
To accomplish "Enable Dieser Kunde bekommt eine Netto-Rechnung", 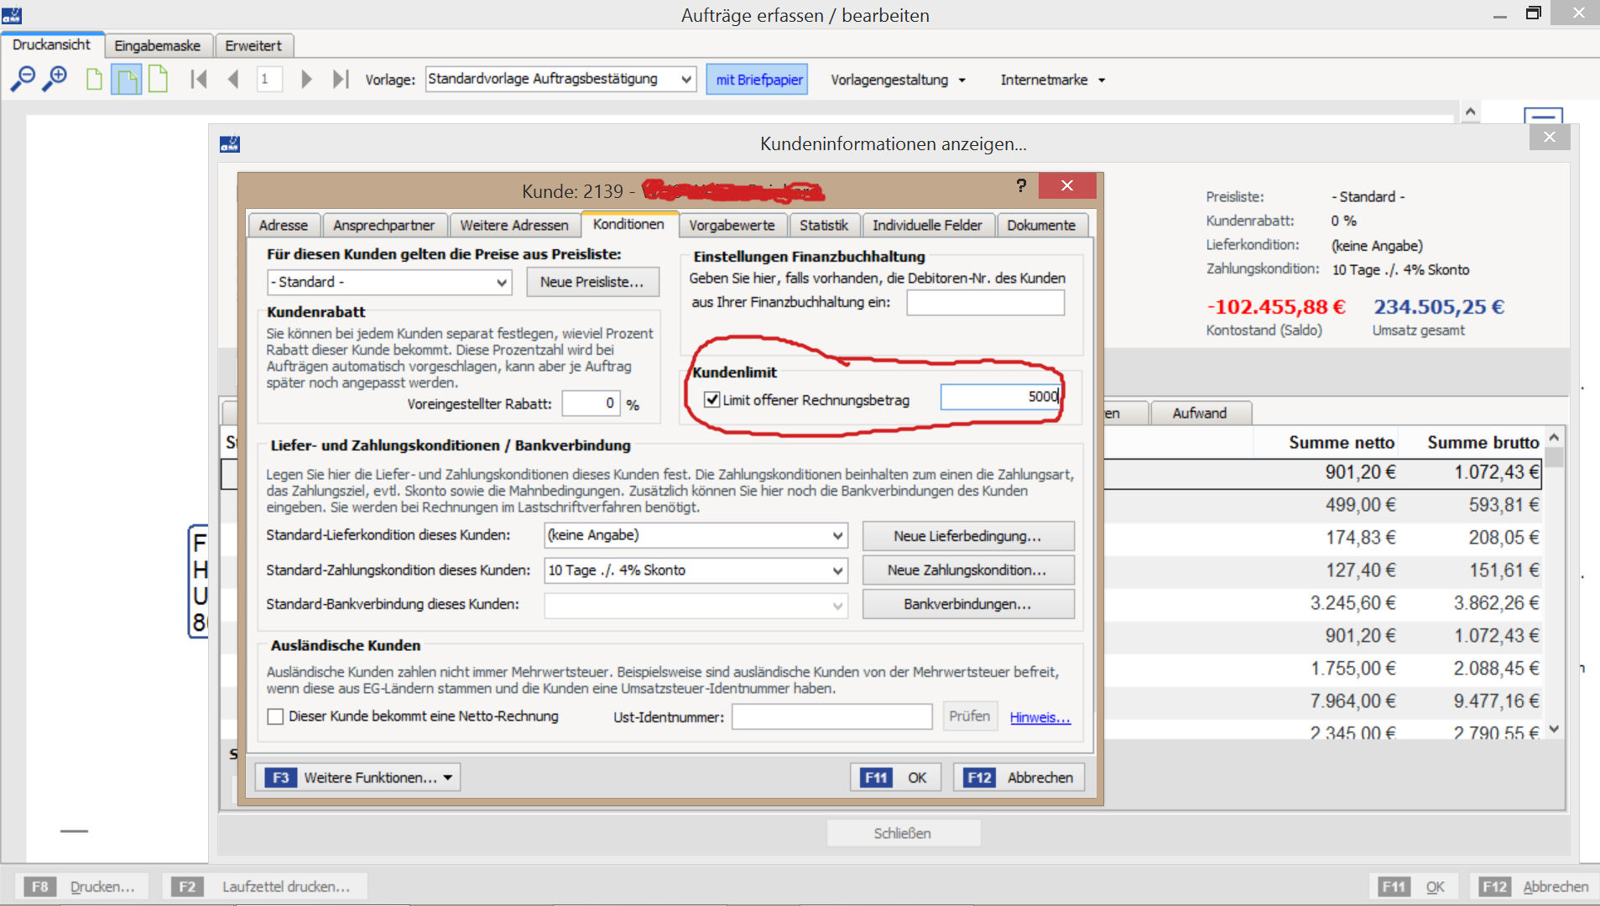I will coord(275,716).
